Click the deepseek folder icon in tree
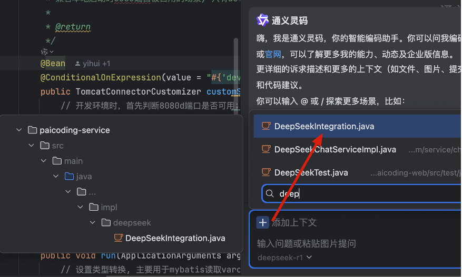 click(x=106, y=223)
